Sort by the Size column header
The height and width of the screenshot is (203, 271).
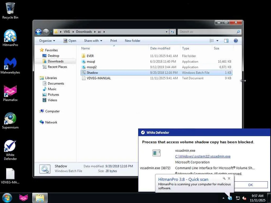click(223, 48)
